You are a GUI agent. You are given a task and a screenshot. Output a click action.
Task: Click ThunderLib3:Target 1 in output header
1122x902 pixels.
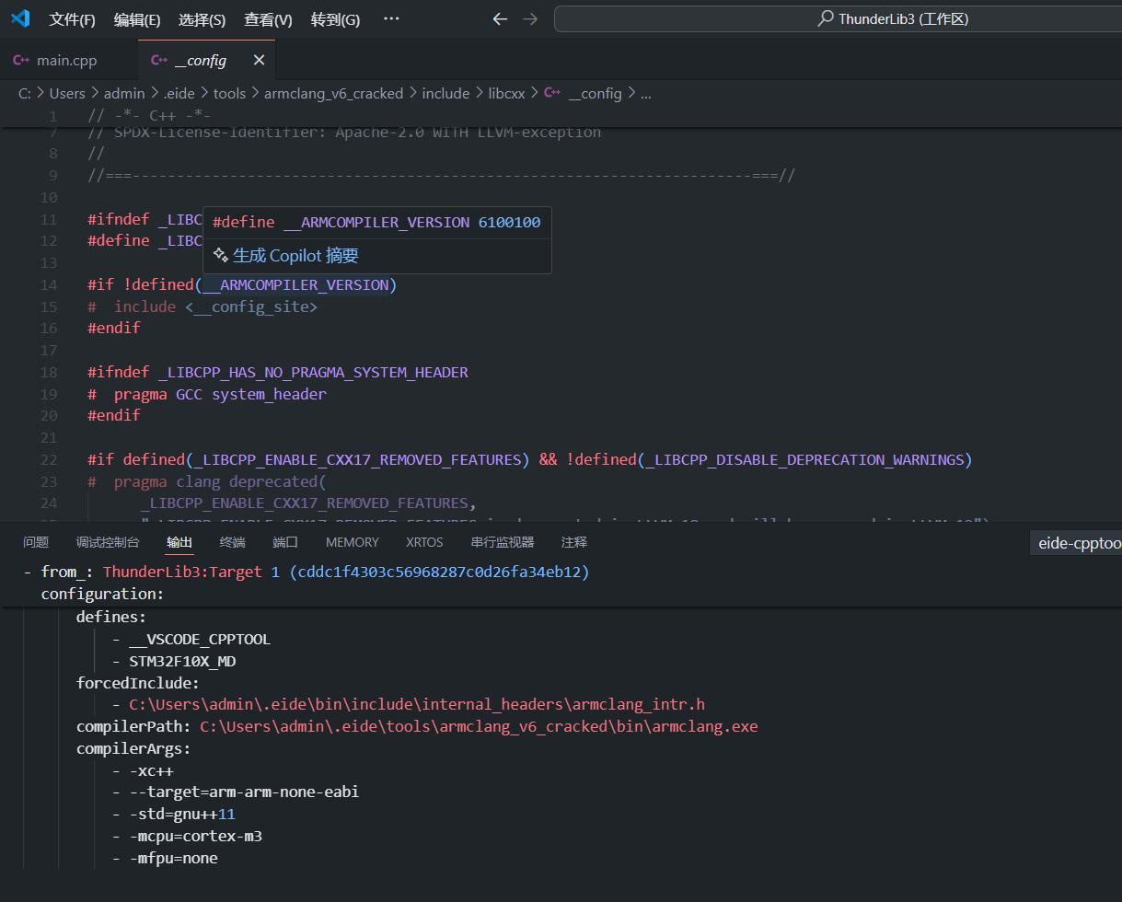coord(191,572)
